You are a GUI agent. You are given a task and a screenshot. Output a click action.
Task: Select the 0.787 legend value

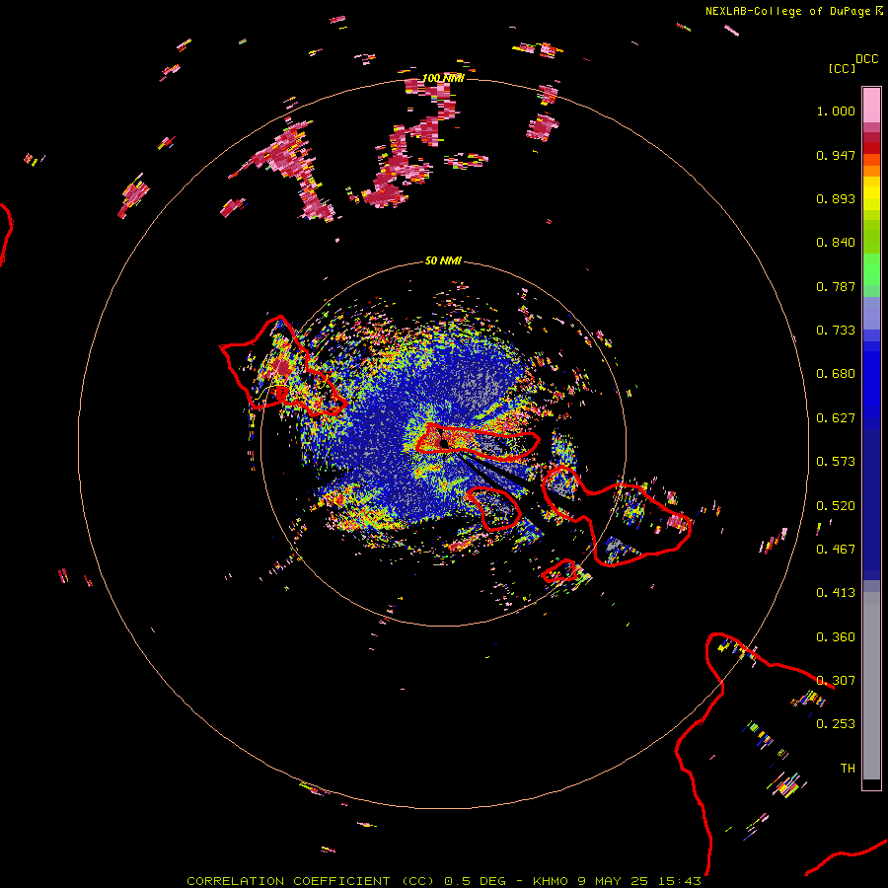[836, 286]
